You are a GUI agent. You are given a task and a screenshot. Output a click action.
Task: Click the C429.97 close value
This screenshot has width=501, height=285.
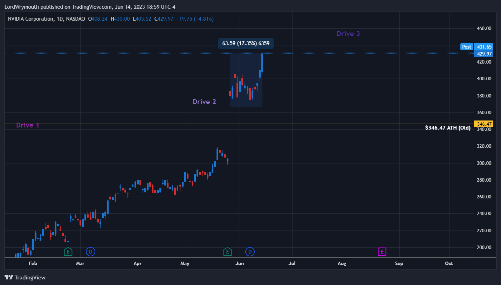point(164,19)
